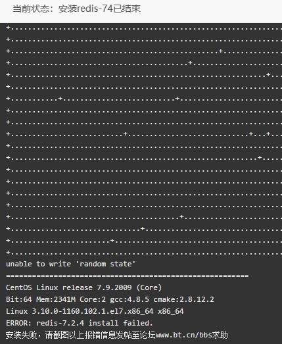Click the kernel version 3.10.0-1160.102.1.el7.x86_64

point(93,311)
